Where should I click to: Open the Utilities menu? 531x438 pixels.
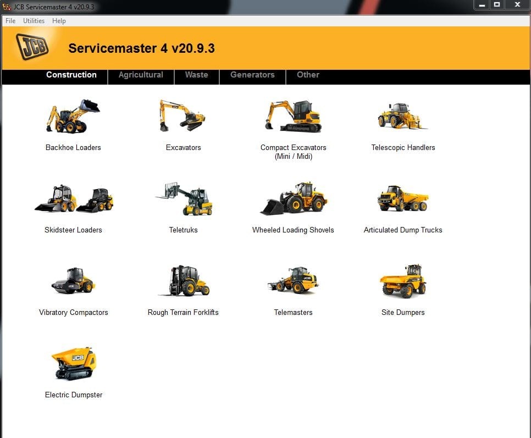tap(34, 21)
